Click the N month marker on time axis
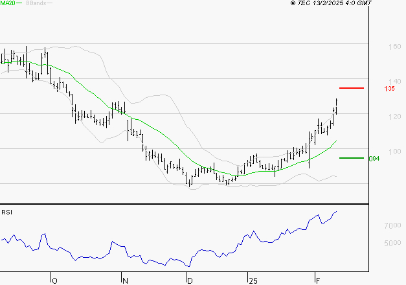The image size is (406, 285). click(126, 281)
